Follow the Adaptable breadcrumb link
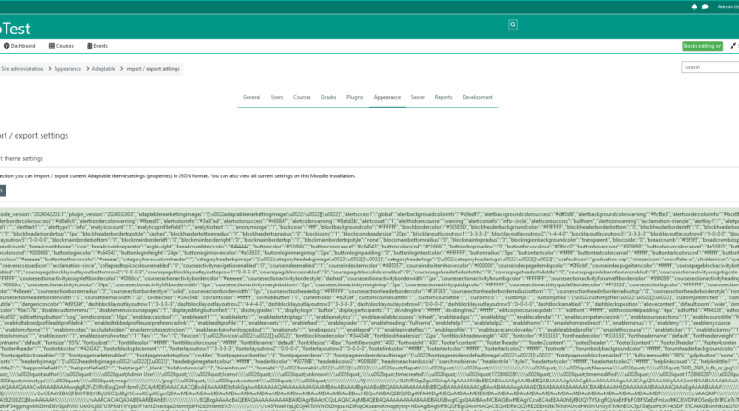 pos(103,69)
